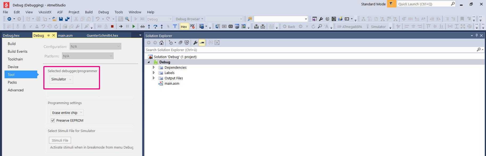
Task: Click the Find in Files magnifier icon
Action: [x=127, y=19]
